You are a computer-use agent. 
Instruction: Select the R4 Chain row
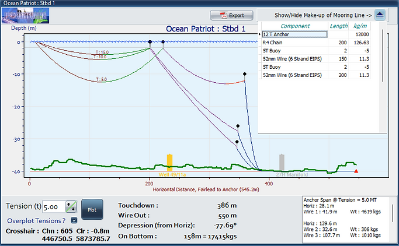[315, 43]
